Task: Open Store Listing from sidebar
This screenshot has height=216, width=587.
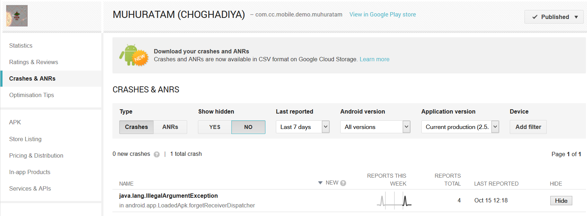Action: [x=25, y=139]
